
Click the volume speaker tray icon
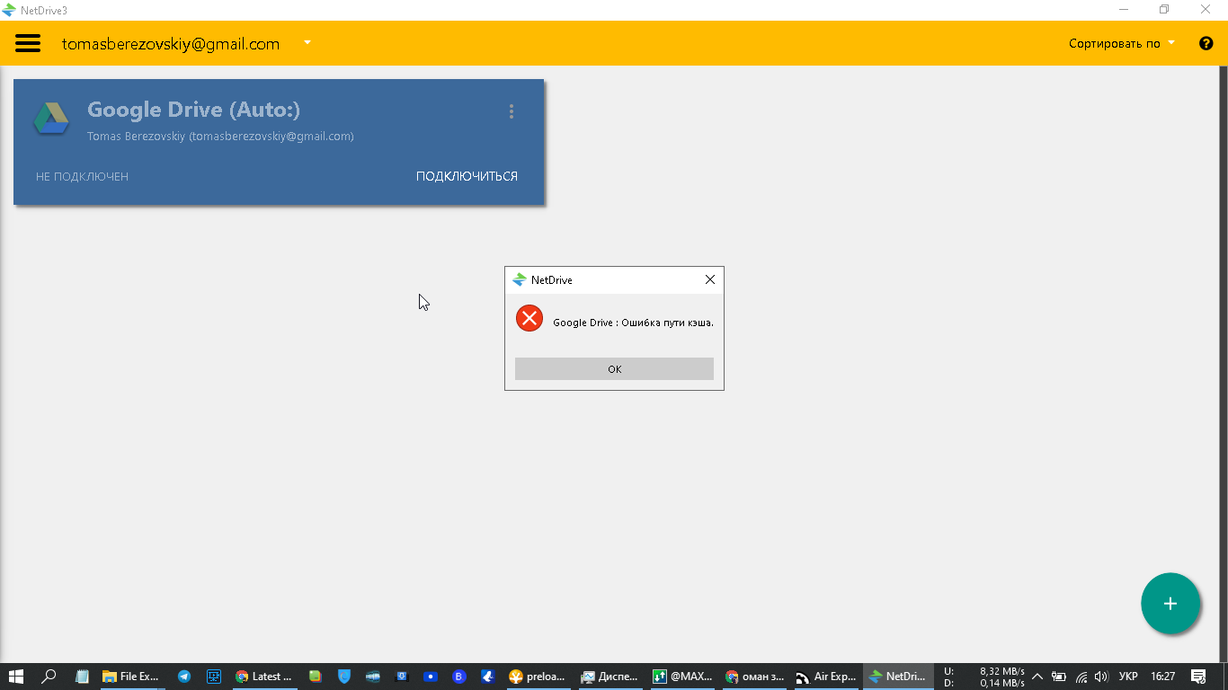tap(1101, 677)
